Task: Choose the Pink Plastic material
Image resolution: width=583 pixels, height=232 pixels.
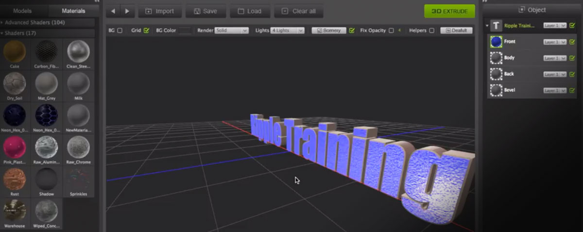Action: pyautogui.click(x=15, y=147)
